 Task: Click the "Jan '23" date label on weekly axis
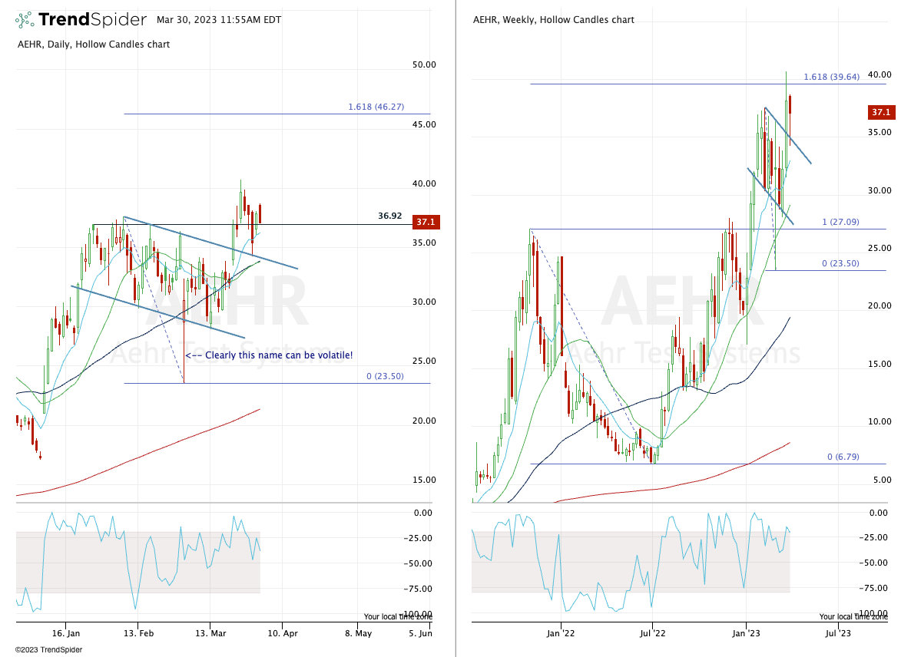coord(746,633)
